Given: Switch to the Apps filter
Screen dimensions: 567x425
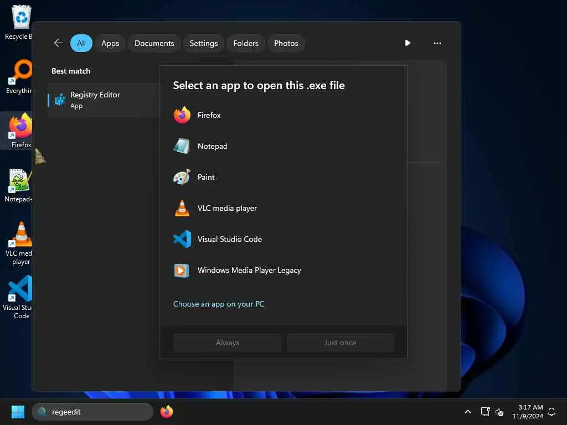Looking at the screenshot, I should (x=110, y=43).
